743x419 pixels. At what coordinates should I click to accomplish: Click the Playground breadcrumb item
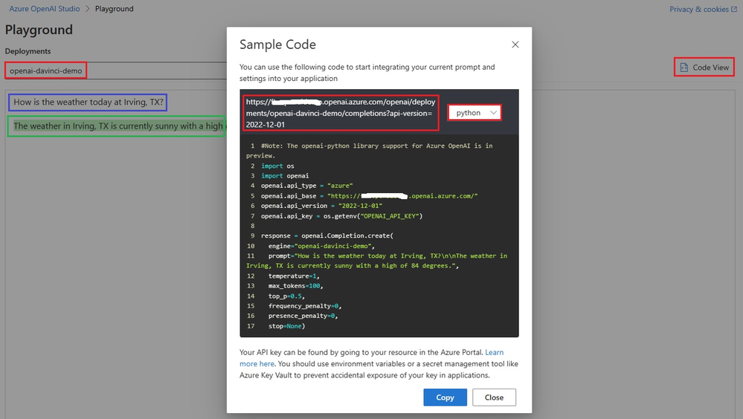(115, 8)
